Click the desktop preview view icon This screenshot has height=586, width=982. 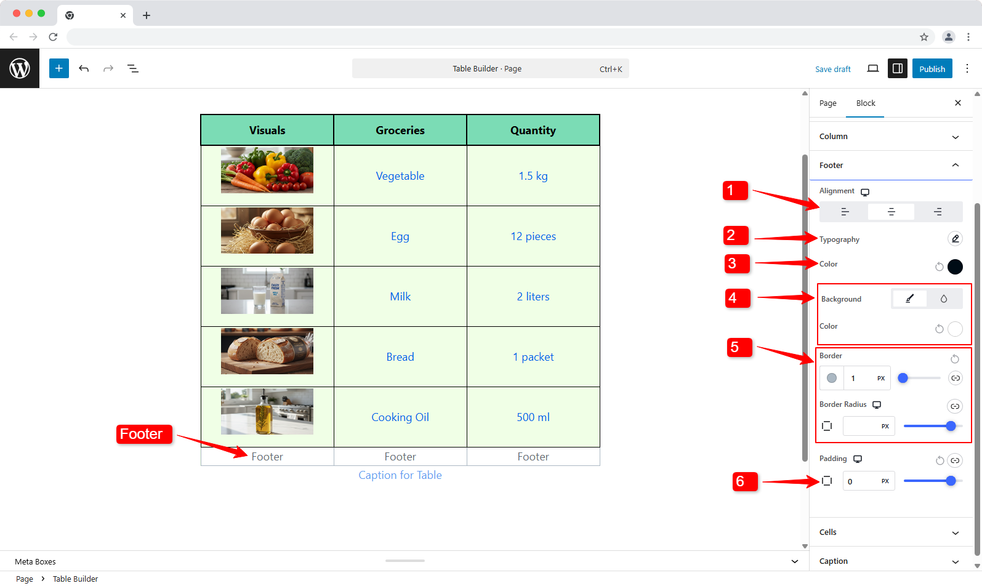point(872,68)
